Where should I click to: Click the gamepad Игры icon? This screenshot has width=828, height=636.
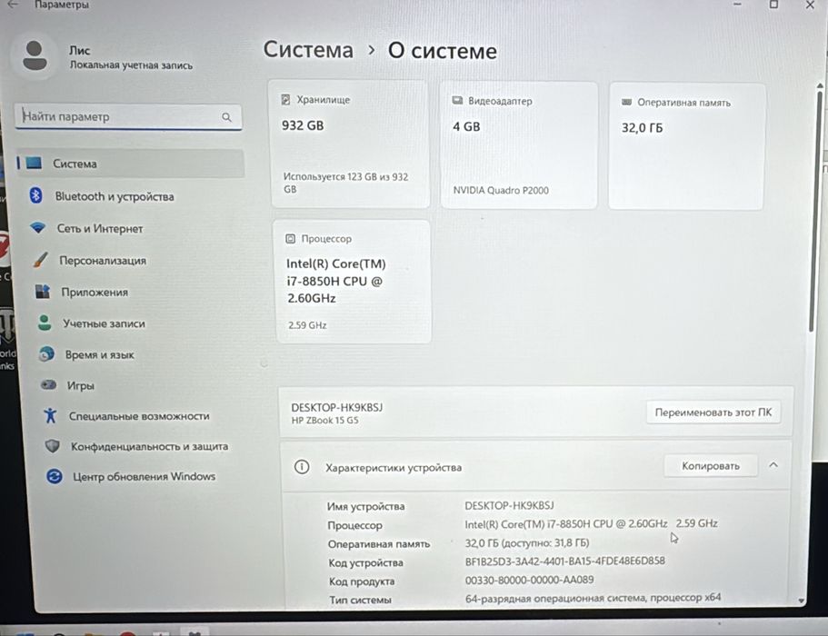click(x=48, y=384)
